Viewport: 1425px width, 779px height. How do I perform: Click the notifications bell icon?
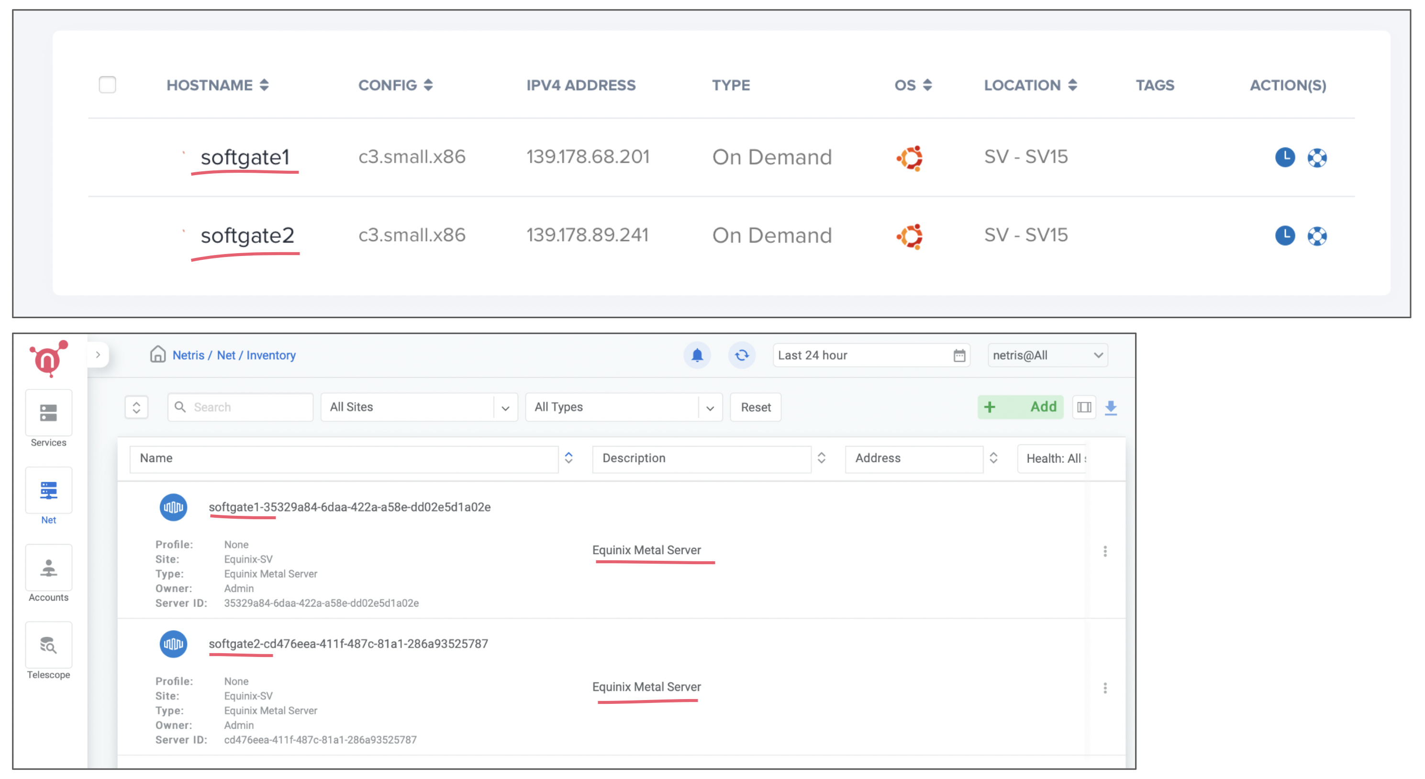tap(697, 355)
